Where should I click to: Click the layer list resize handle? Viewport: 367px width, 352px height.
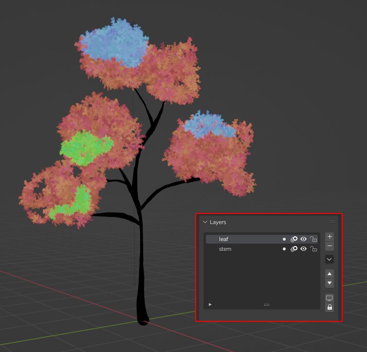point(267,305)
